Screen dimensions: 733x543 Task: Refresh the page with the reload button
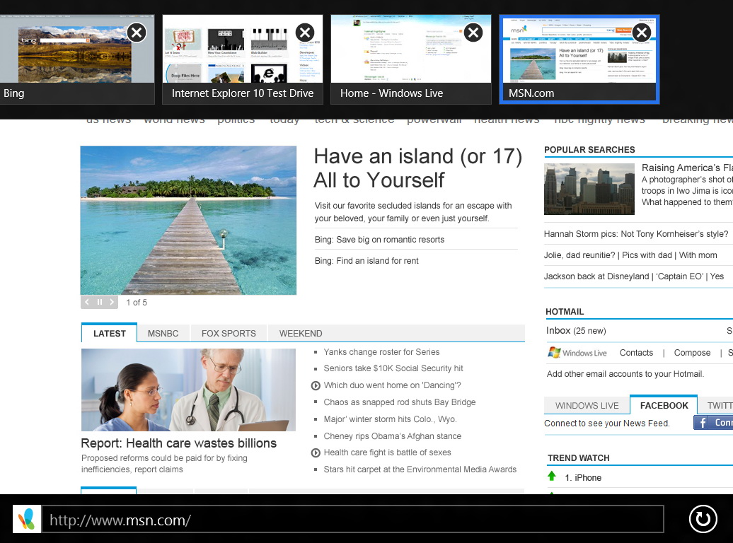[x=703, y=519]
